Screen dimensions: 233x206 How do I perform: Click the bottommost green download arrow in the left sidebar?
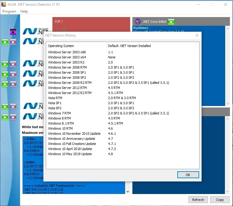(5, 117)
